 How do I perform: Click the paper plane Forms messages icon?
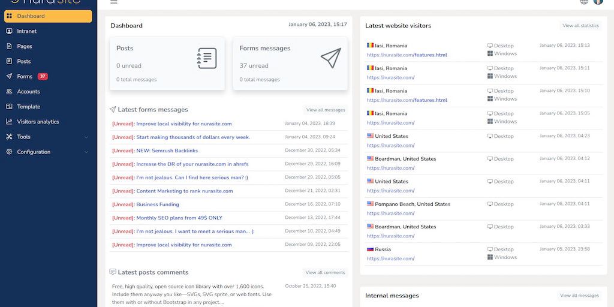point(330,58)
